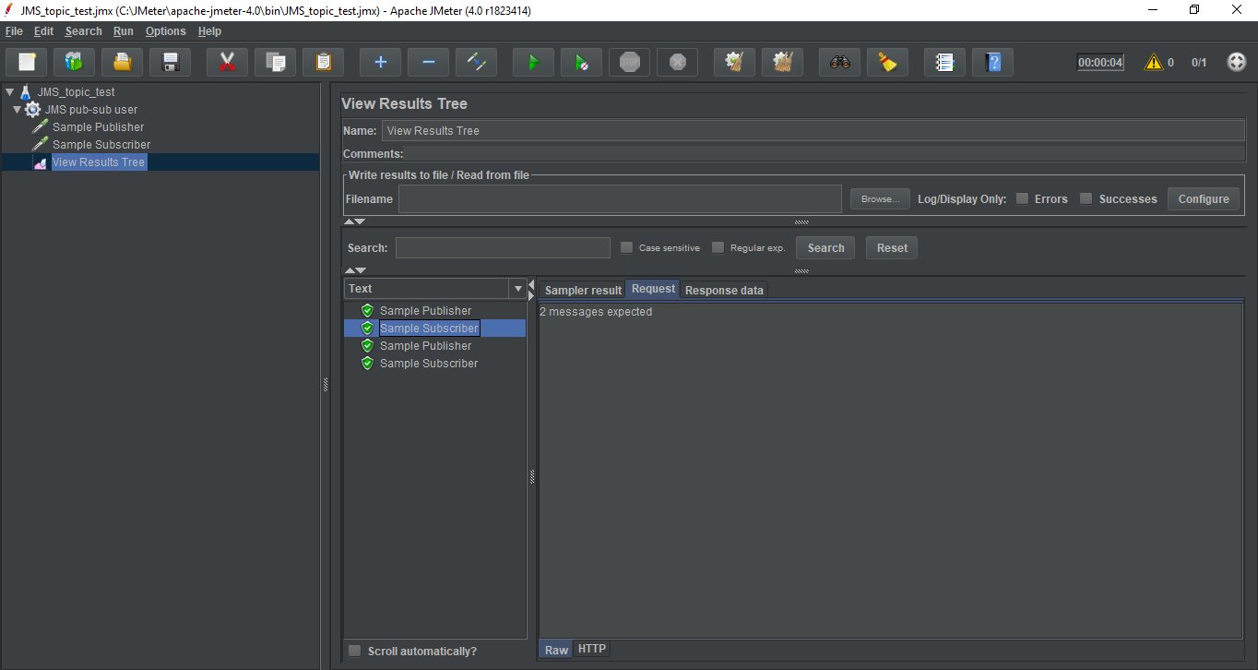Click the warning triangle log indicator
1258x670 pixels.
(1153, 63)
